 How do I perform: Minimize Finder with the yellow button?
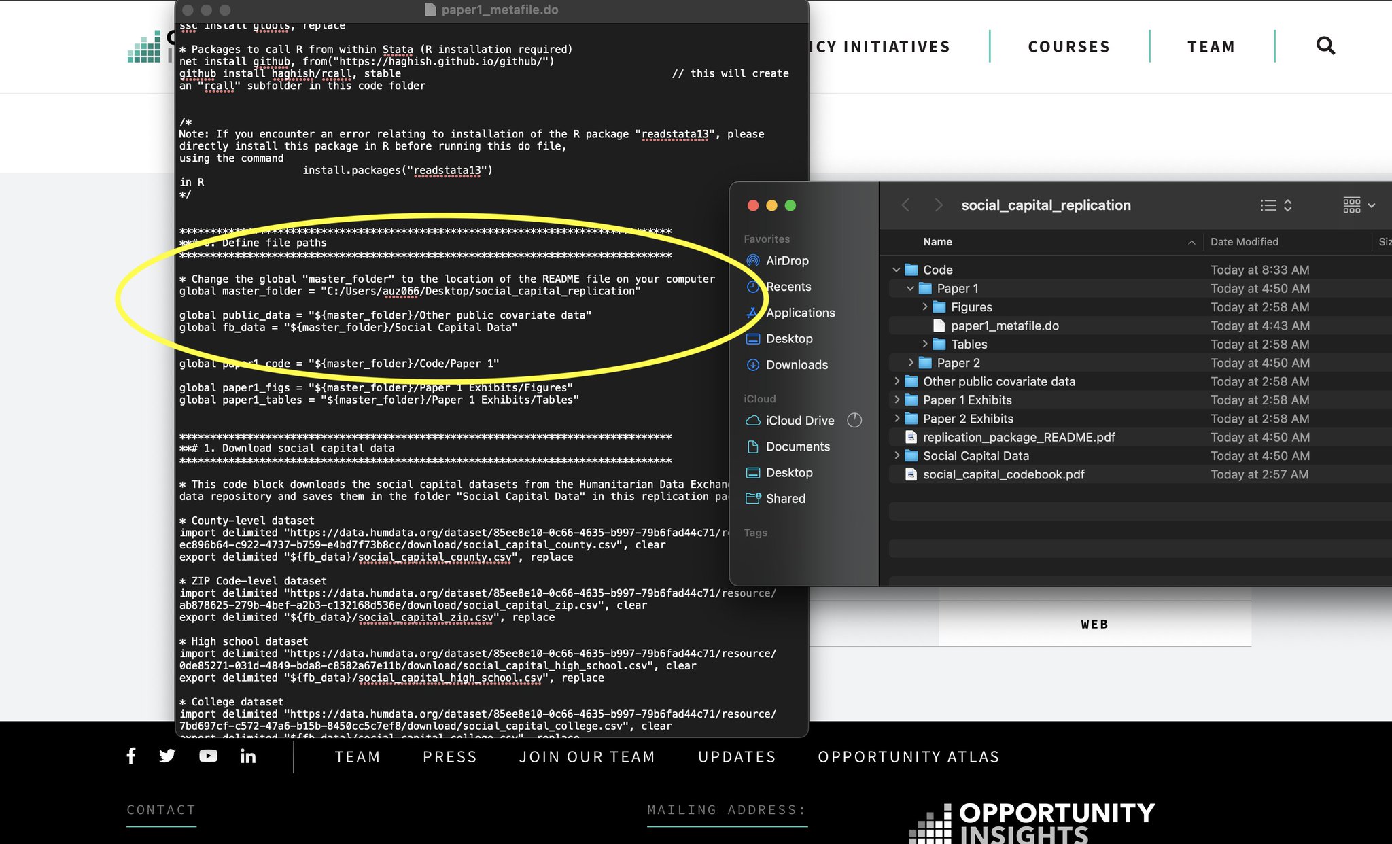point(771,205)
